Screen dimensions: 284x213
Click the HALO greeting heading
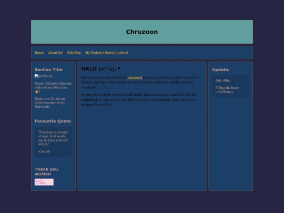pos(100,69)
